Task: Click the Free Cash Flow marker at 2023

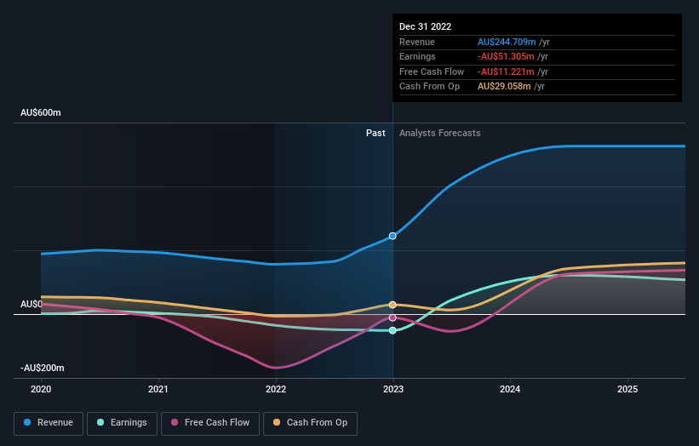Action: tap(392, 317)
